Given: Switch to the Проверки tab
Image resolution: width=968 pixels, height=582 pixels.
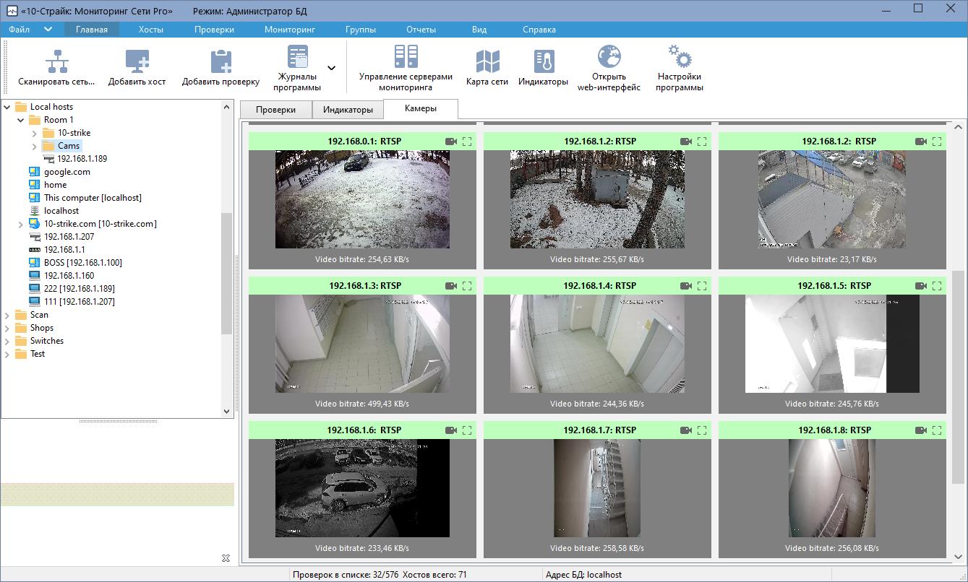Looking at the screenshot, I should point(275,110).
